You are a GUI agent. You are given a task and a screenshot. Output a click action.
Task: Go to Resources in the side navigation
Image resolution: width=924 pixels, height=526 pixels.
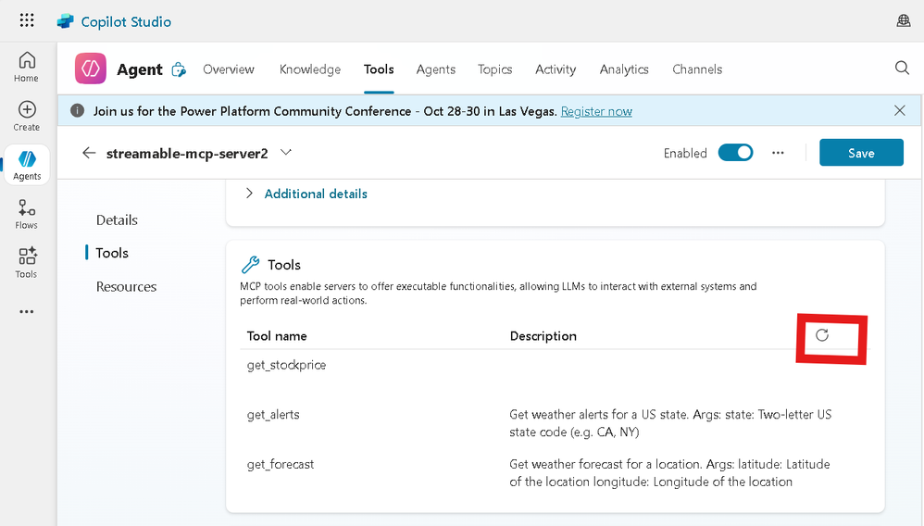126,287
